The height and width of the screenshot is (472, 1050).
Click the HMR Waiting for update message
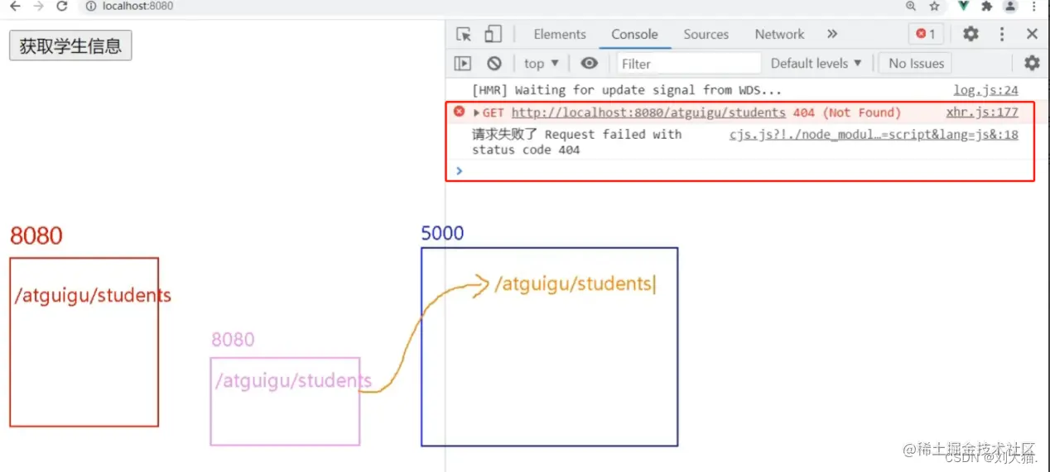627,90
